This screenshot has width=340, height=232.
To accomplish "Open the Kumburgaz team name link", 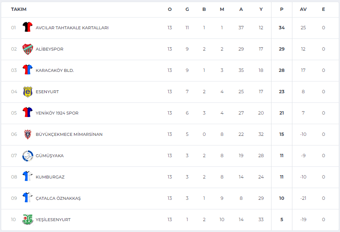I will tap(50, 177).
